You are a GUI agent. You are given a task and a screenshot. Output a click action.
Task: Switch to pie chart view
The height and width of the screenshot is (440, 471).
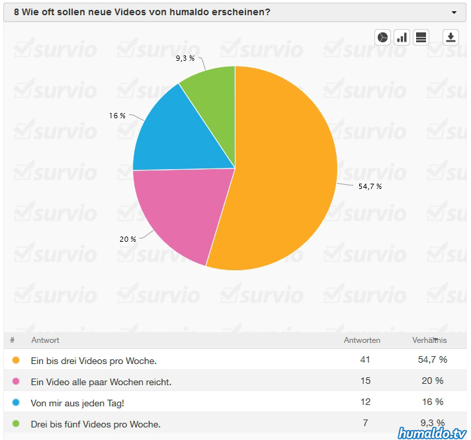click(383, 38)
